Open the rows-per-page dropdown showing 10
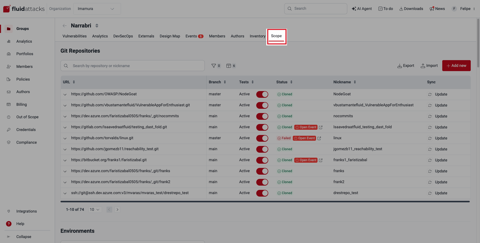This screenshot has width=480, height=243. pyautogui.click(x=95, y=209)
